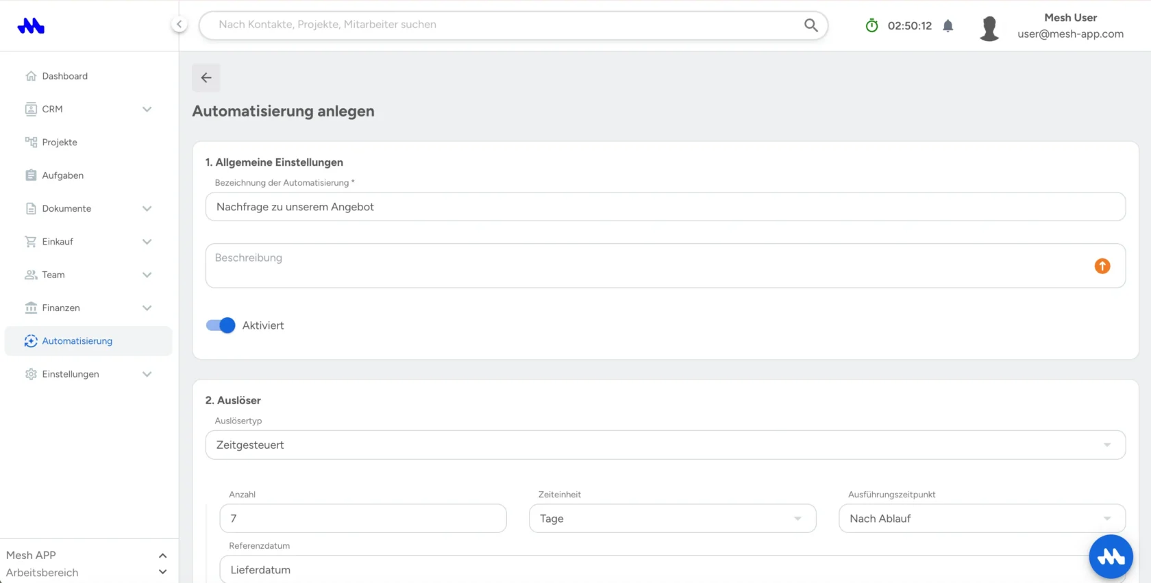Expand the Einstellungen submenu chevron
Screen dimensions: 1151x583
[147, 374]
